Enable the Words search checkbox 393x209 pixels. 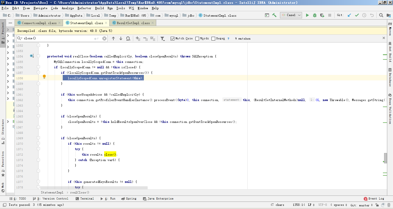(197, 38)
